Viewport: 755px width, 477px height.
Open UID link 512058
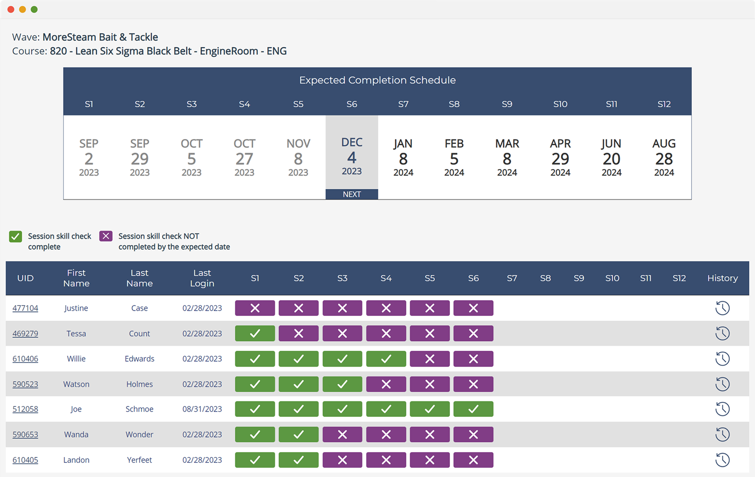point(25,409)
